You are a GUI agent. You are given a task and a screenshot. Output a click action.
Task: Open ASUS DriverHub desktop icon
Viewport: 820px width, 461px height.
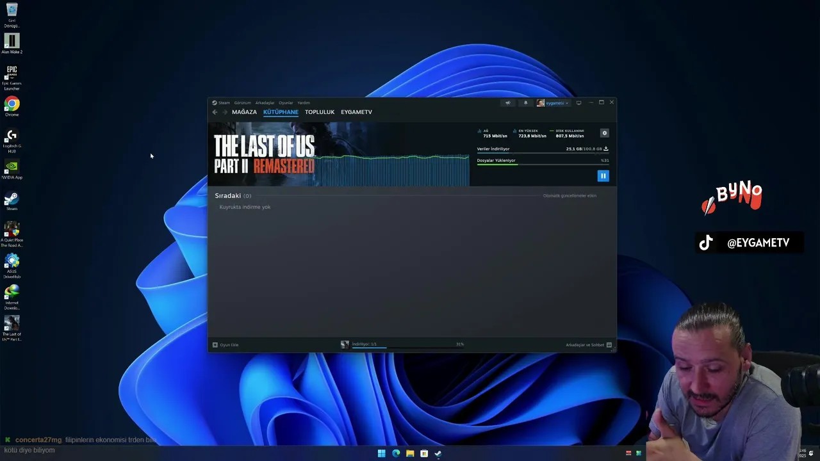point(12,266)
